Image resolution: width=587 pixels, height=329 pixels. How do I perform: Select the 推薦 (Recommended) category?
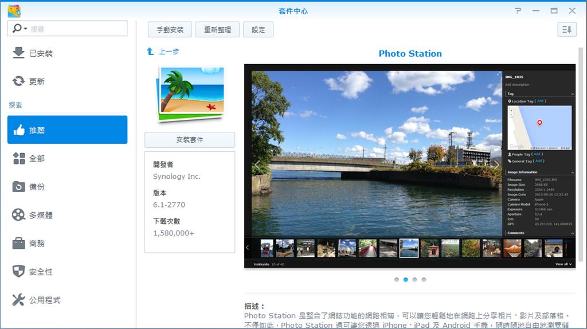(x=68, y=130)
